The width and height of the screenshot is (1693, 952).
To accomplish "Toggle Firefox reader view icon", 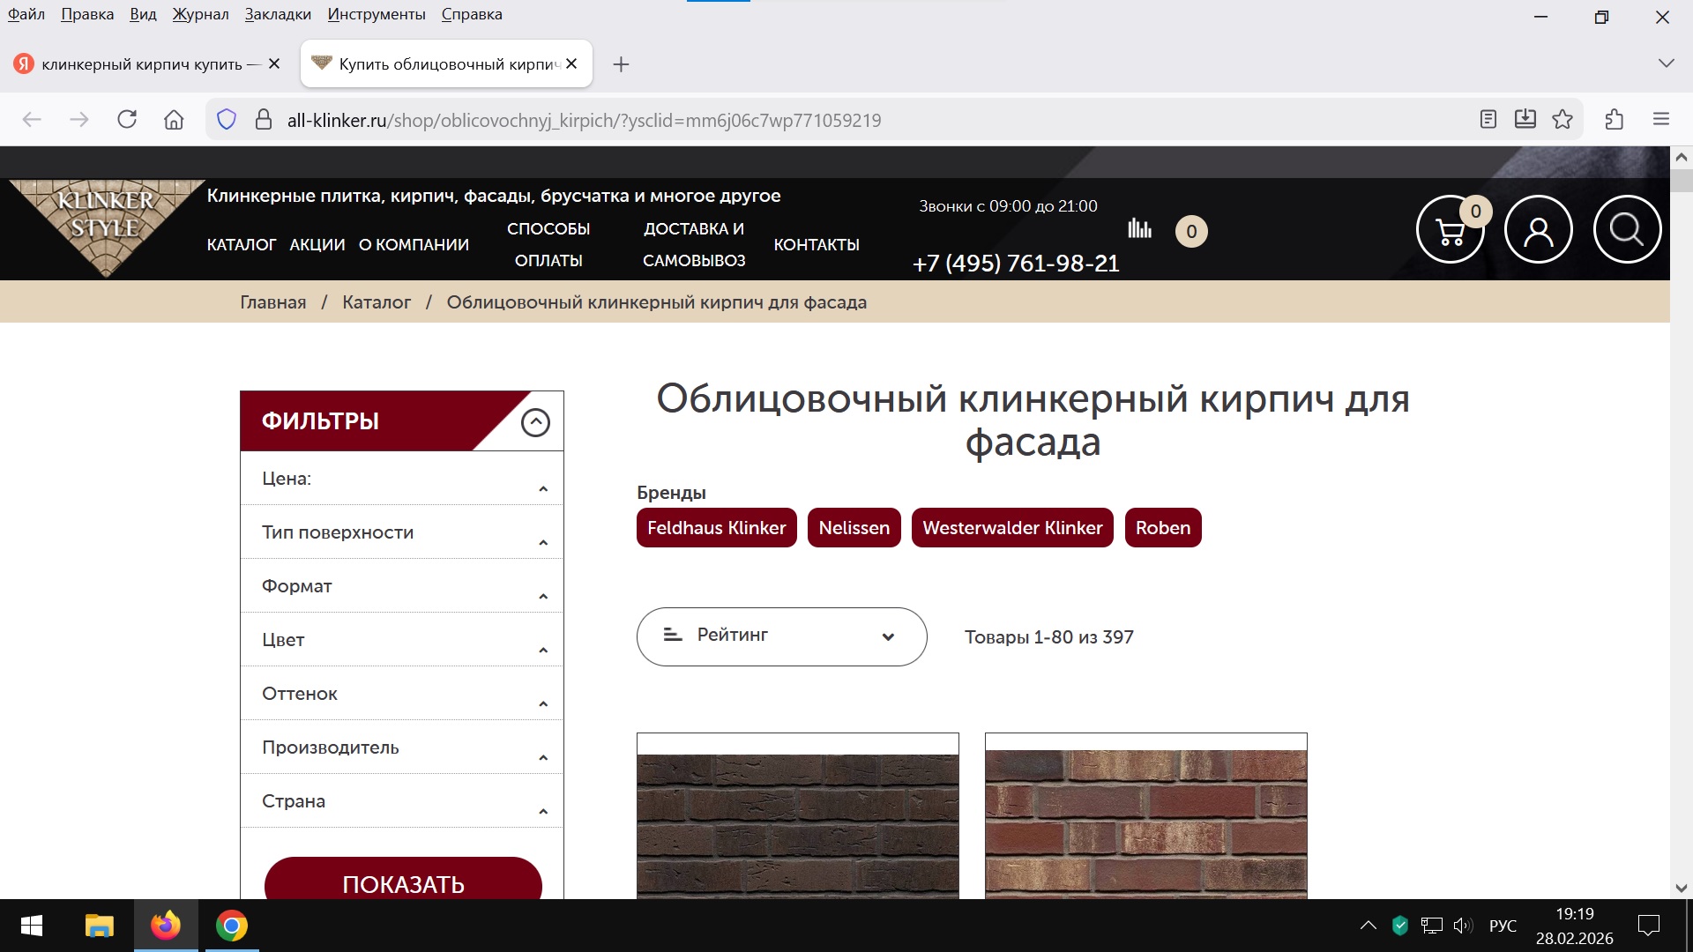I will (1488, 120).
